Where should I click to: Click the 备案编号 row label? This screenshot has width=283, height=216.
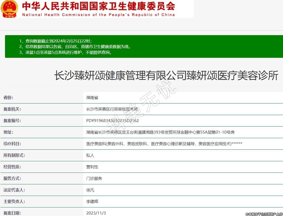point(12,121)
